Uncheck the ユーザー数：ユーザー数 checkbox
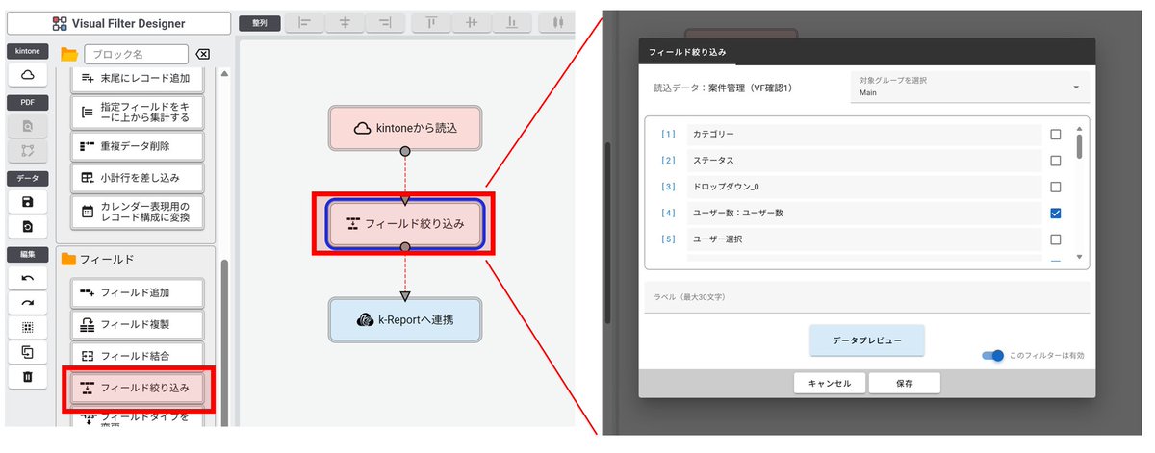 click(1056, 213)
